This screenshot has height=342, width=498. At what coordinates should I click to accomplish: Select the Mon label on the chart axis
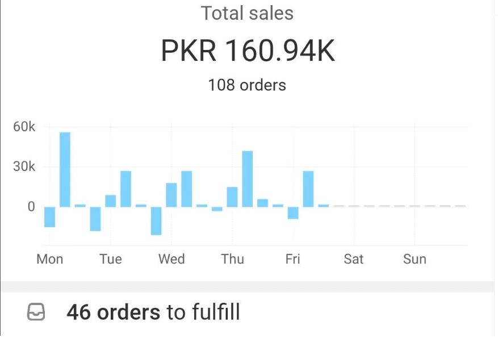pos(49,259)
